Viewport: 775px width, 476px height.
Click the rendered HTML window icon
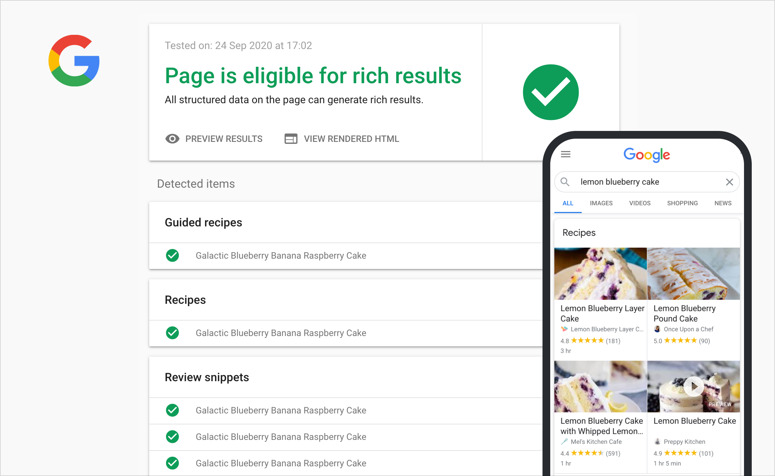point(291,139)
